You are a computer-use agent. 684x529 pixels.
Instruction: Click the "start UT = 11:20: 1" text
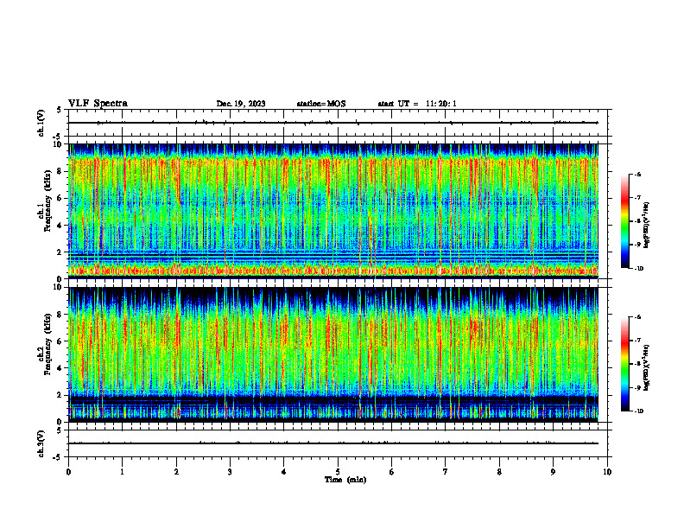[417, 104]
